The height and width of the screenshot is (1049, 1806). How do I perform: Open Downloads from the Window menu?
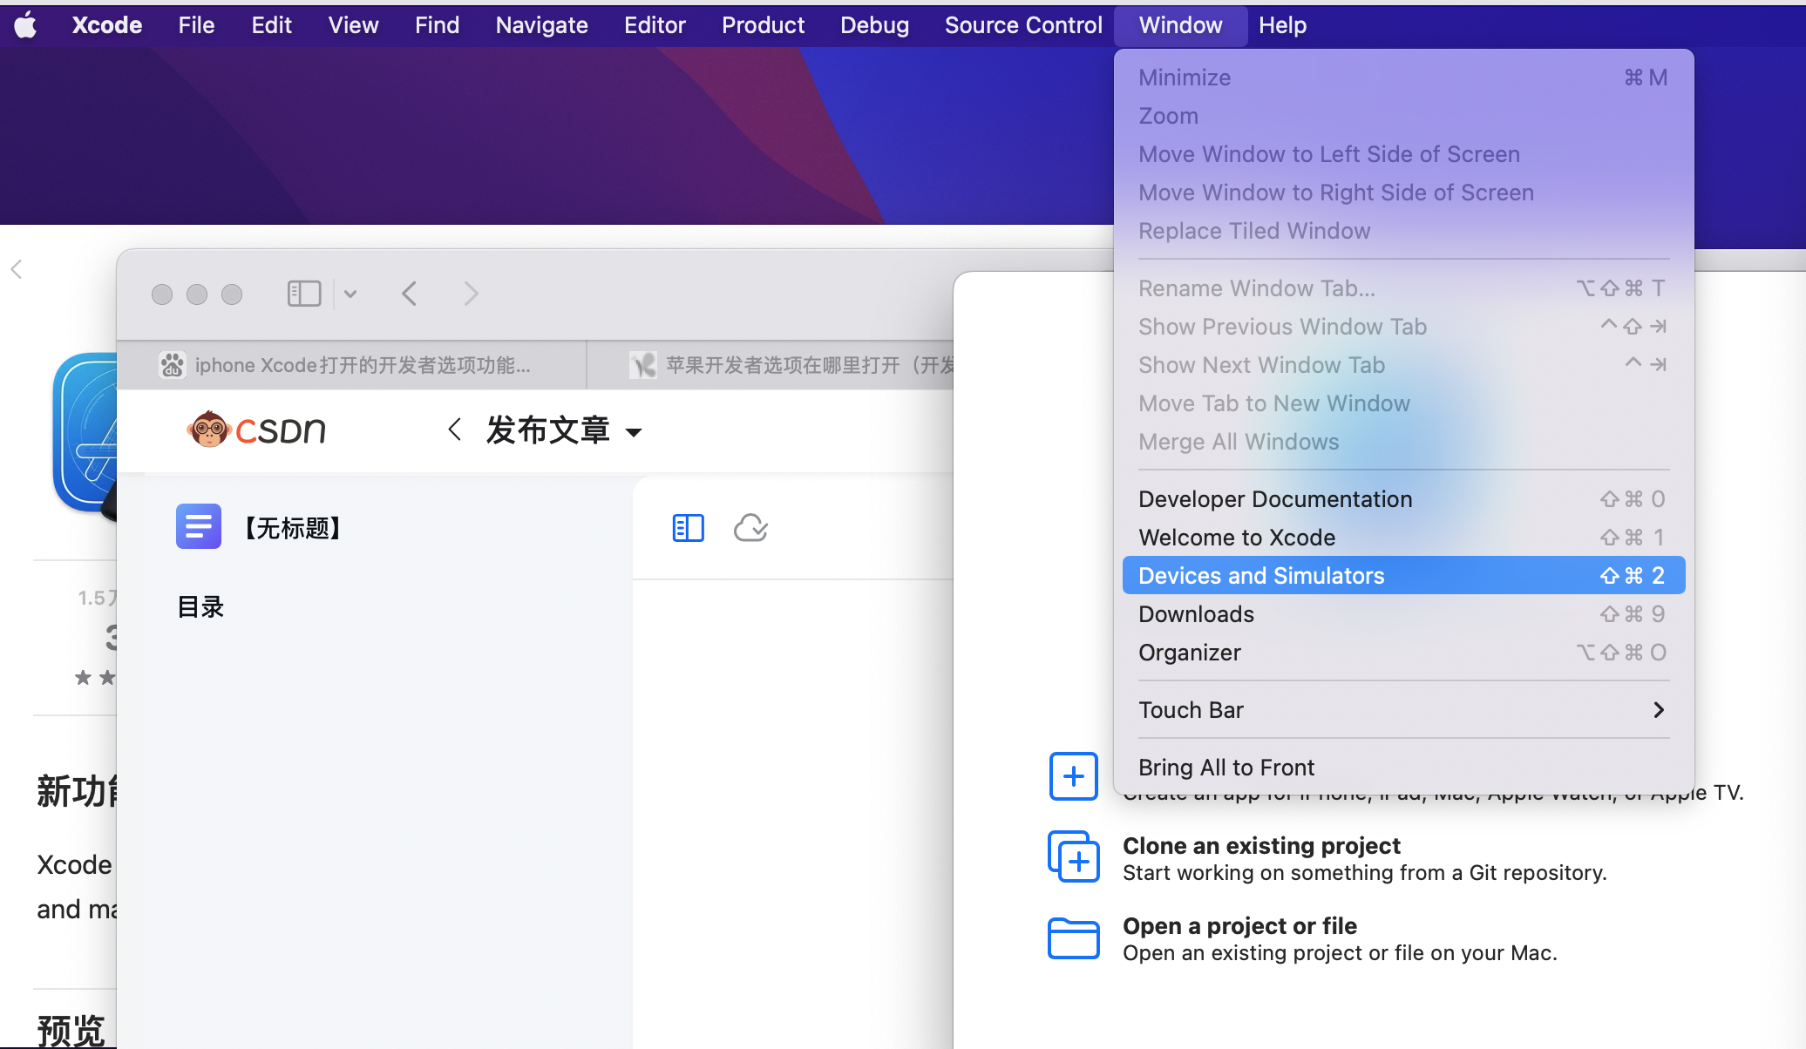tap(1403, 614)
